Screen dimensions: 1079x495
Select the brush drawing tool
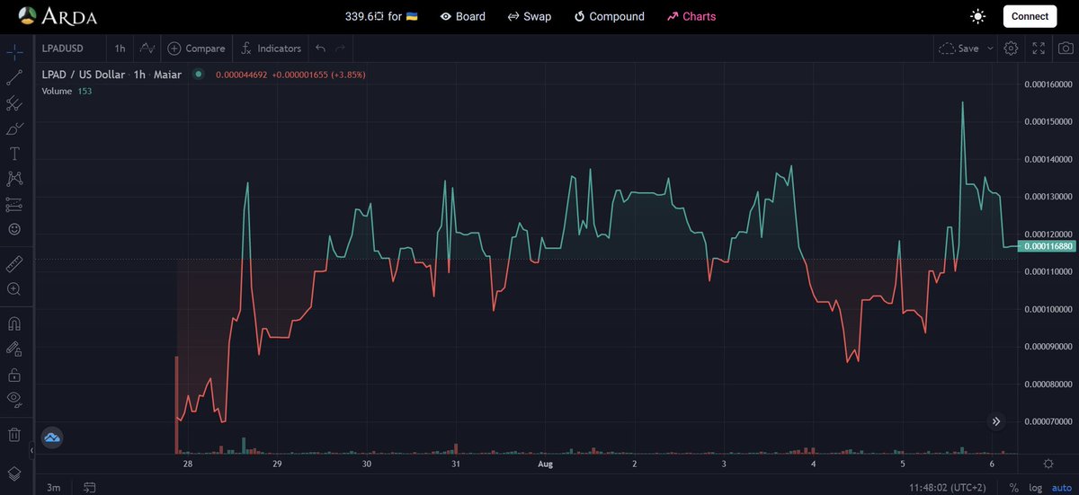click(x=14, y=129)
